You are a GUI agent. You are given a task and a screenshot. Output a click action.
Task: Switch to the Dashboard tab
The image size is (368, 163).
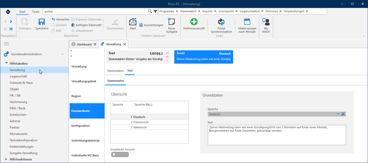pos(84,44)
